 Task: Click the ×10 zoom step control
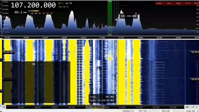tap(193, 107)
